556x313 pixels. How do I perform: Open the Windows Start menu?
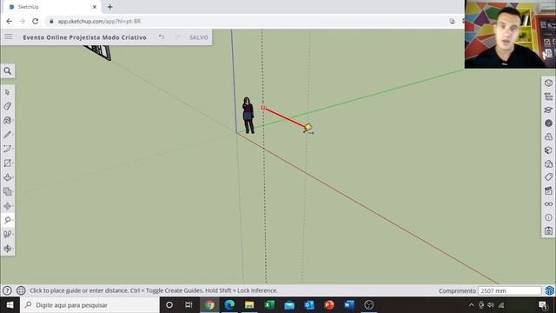(10, 305)
